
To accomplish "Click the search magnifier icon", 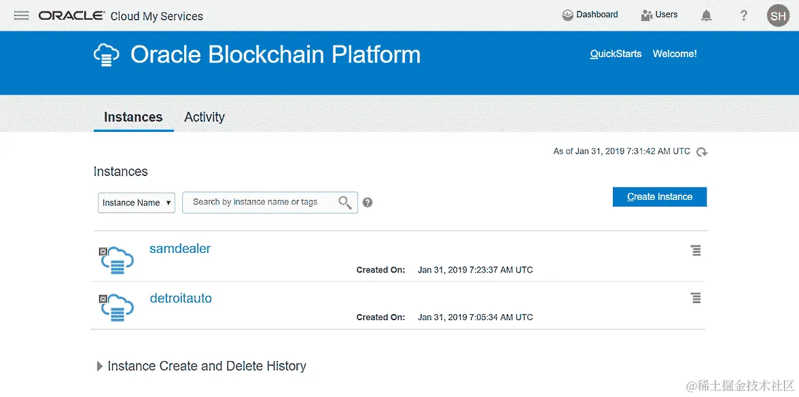I will click(345, 203).
